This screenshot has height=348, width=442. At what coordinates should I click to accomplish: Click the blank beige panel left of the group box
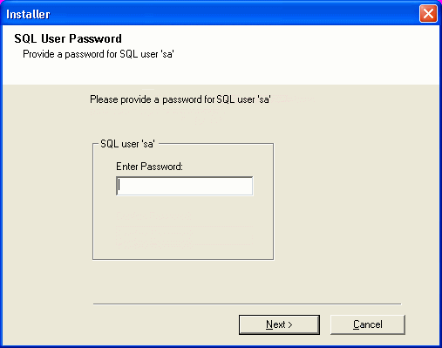click(x=46, y=201)
